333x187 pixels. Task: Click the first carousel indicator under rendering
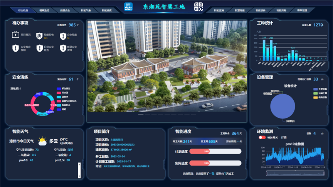pyautogui.click(x=141, y=114)
